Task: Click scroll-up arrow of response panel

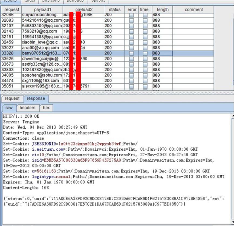Action: [232, 116]
